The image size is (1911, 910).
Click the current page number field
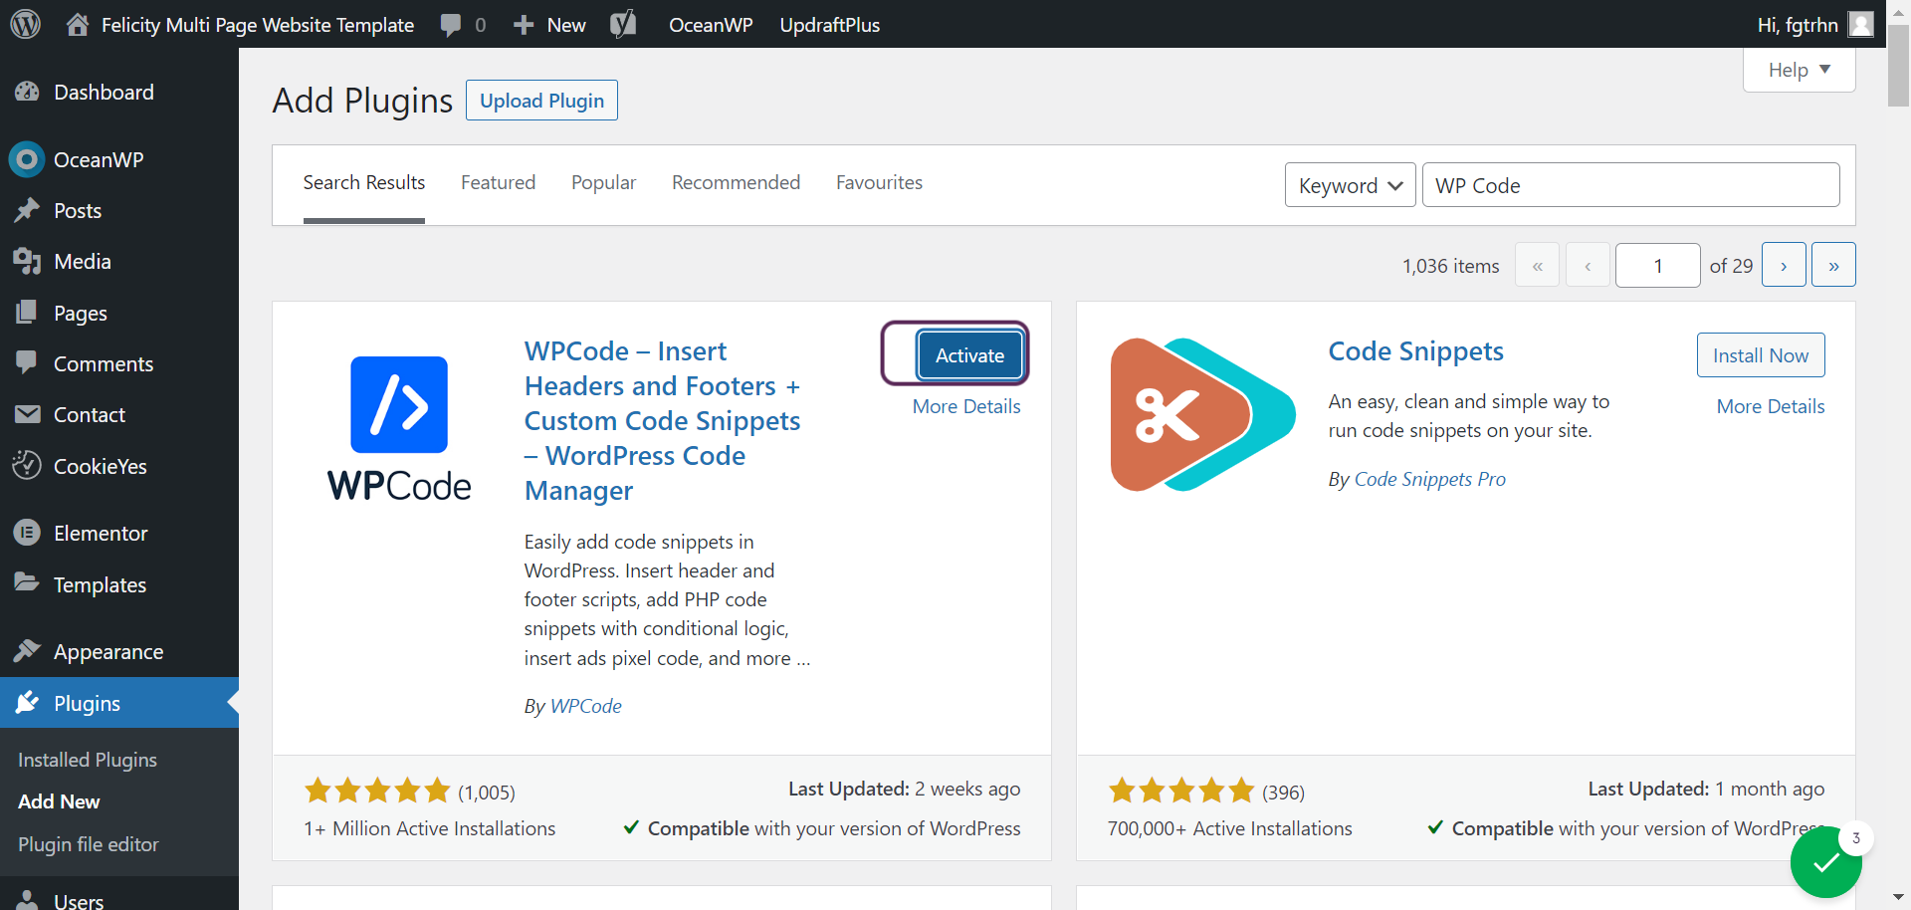point(1657,266)
